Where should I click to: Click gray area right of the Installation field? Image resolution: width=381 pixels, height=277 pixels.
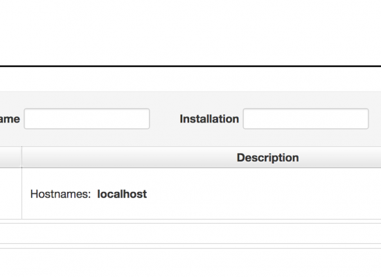[x=375, y=119]
